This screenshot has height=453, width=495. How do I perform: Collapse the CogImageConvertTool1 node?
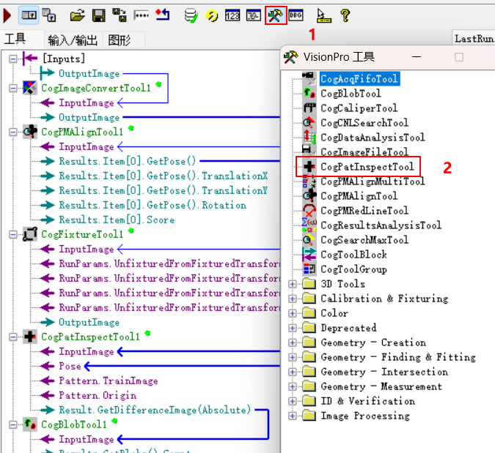(x=13, y=88)
